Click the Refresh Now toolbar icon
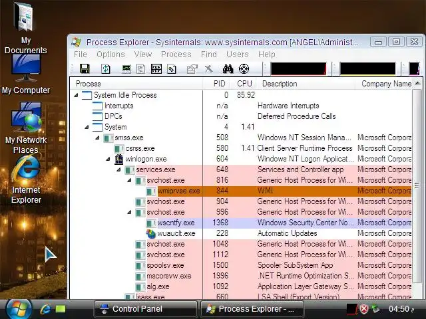The image size is (426, 319). pos(105,69)
